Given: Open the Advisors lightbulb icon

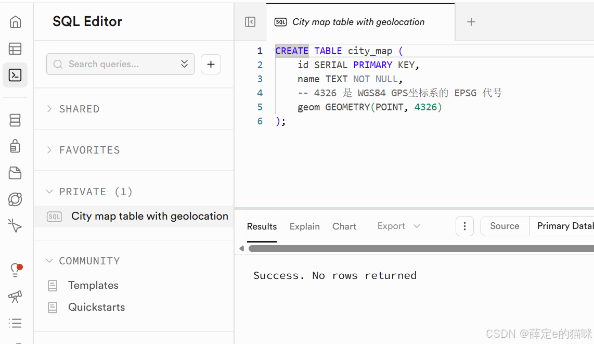Looking at the screenshot, I should click(x=16, y=270).
